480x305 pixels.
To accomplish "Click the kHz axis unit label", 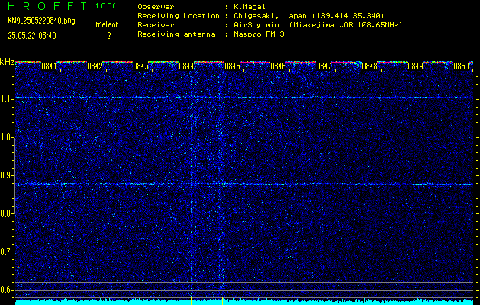I will tap(7, 62).
